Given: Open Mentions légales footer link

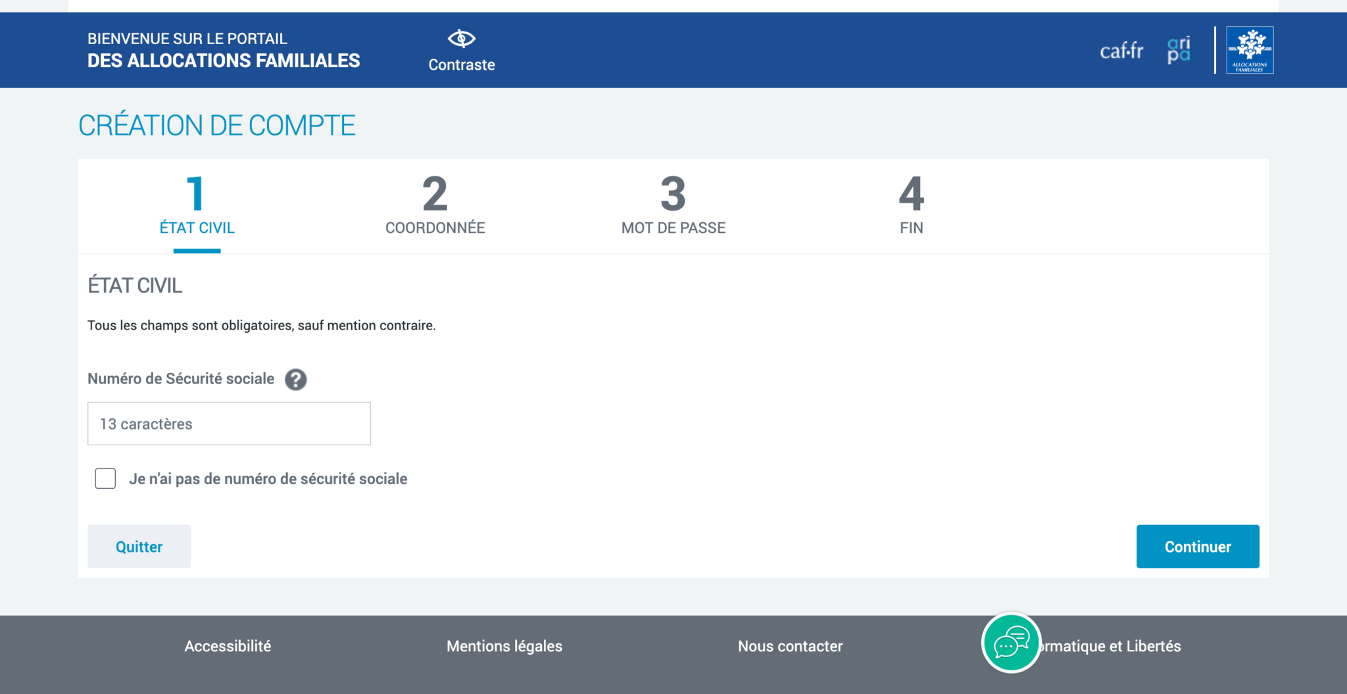Looking at the screenshot, I should (x=504, y=646).
